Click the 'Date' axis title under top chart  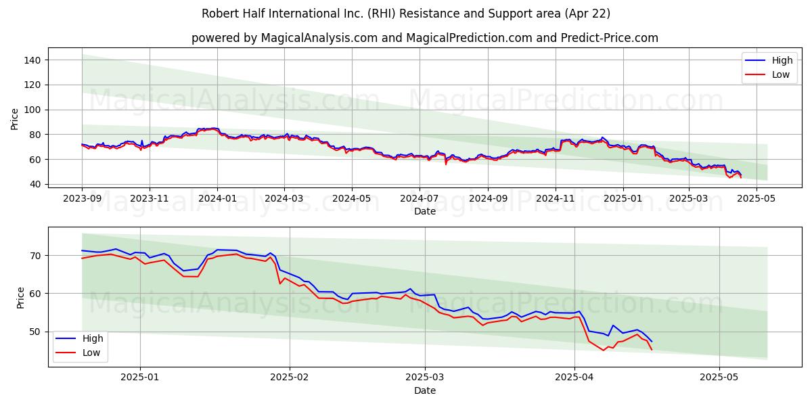click(425, 212)
